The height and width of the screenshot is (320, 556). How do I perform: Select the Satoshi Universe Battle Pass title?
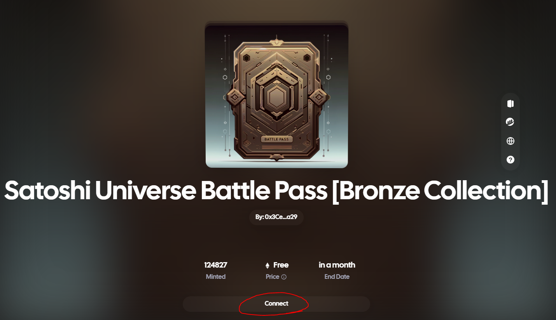276,190
